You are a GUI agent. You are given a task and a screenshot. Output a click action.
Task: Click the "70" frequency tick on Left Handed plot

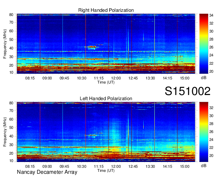pos(11,111)
